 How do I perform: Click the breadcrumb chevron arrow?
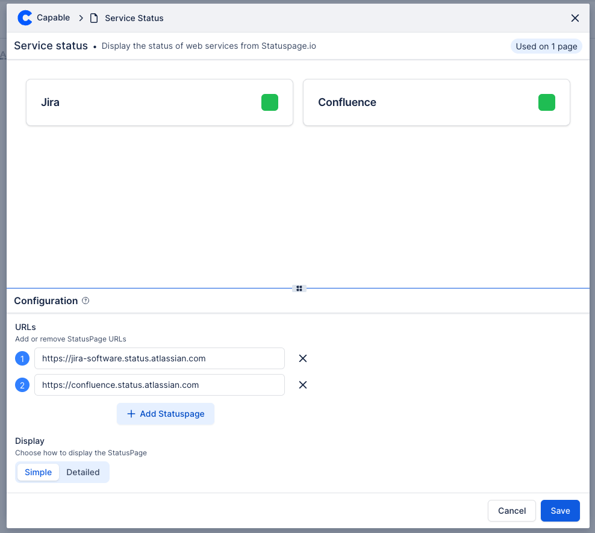point(81,18)
